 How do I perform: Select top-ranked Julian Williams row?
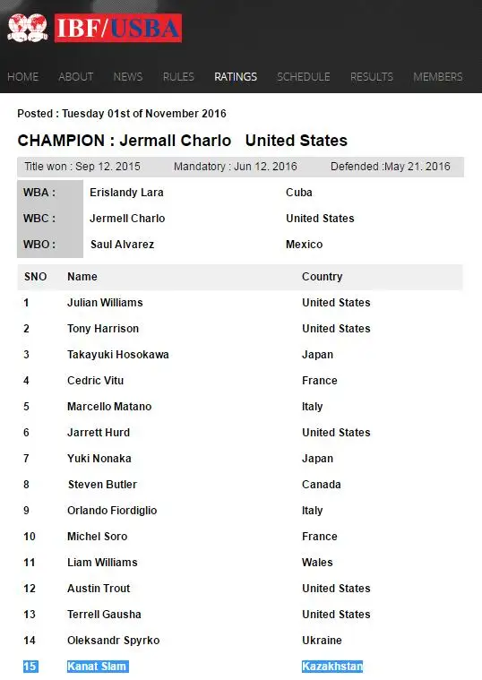pyautogui.click(x=240, y=302)
